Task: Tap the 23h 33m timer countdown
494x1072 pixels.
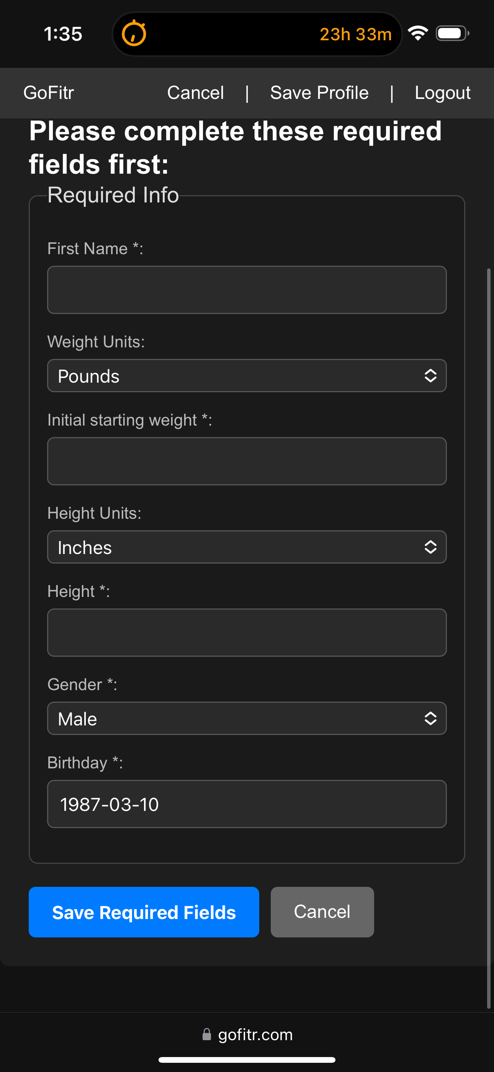Action: tap(355, 34)
